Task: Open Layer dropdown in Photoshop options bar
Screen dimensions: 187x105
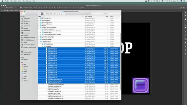Action: [x=16, y=8]
